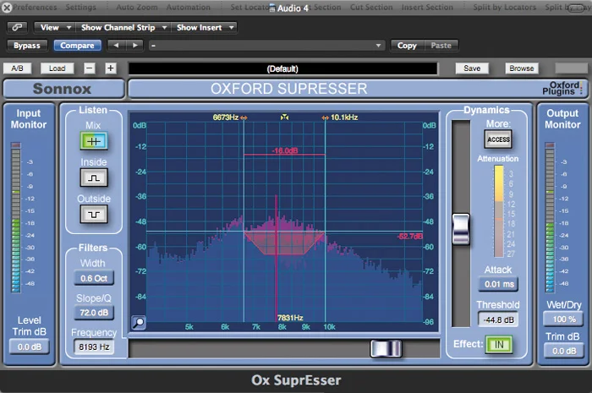Viewport: 592px width, 393px height.
Task: Click the Browse button
Action: [522, 68]
